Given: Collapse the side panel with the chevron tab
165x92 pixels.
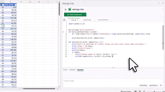Looking at the screenshot, I should pyautogui.click(x=163, y=8).
